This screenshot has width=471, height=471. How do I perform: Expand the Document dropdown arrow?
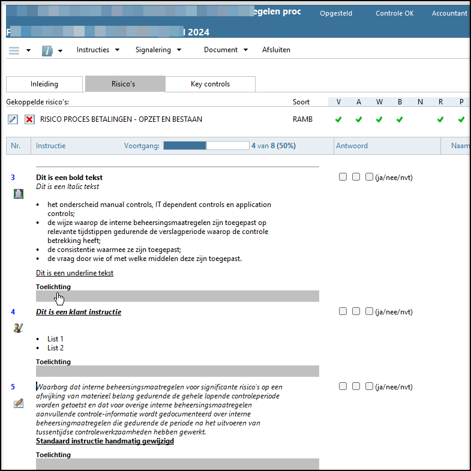(246, 50)
